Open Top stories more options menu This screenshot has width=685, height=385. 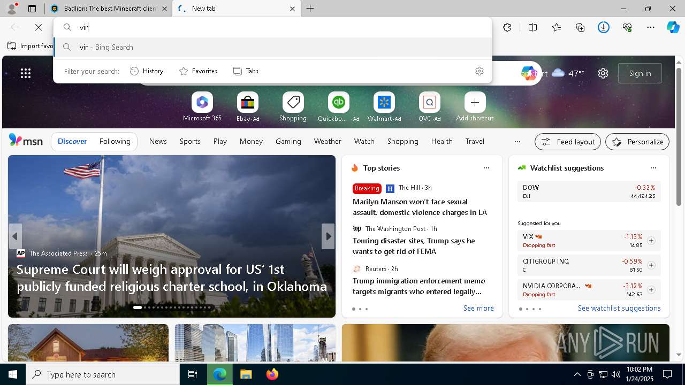click(486, 168)
